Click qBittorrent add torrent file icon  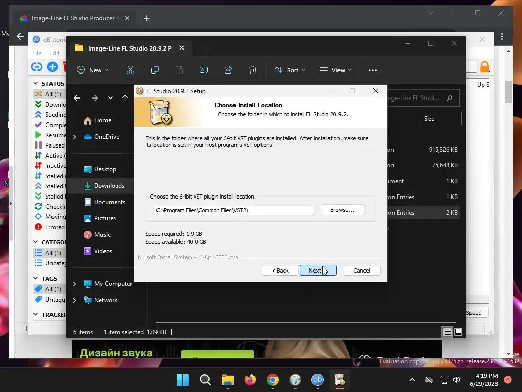53,67
